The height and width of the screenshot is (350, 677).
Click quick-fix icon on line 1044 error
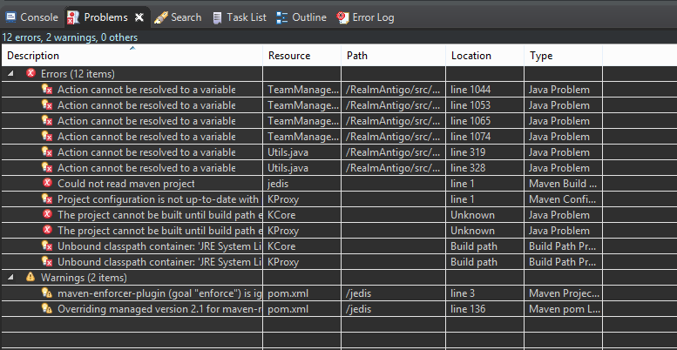[47, 90]
